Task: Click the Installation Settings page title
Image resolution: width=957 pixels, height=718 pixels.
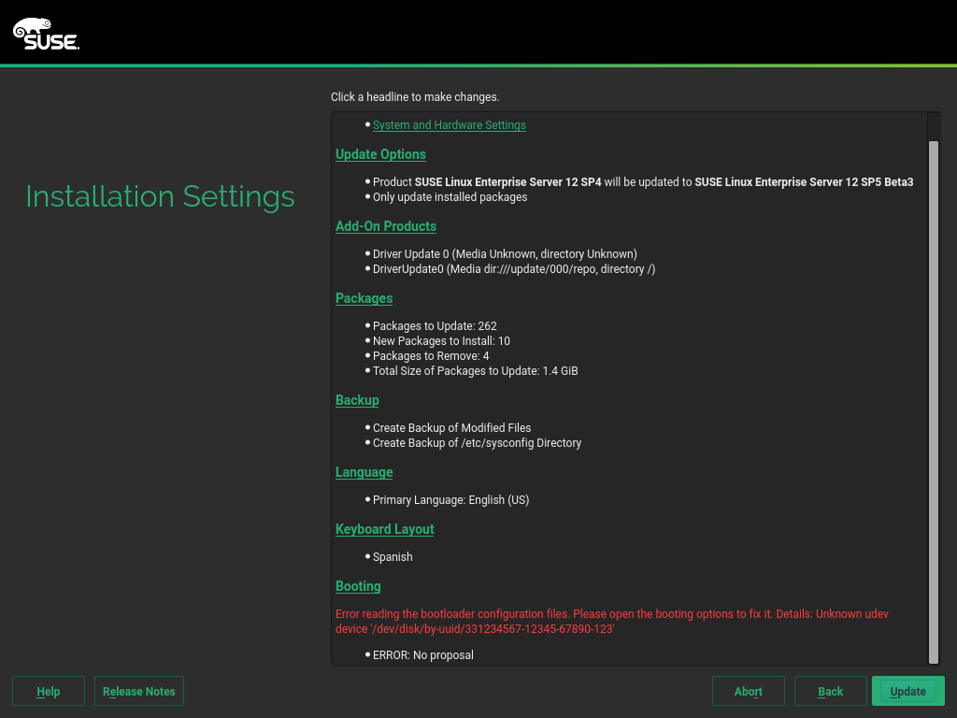Action: pyautogui.click(x=160, y=196)
